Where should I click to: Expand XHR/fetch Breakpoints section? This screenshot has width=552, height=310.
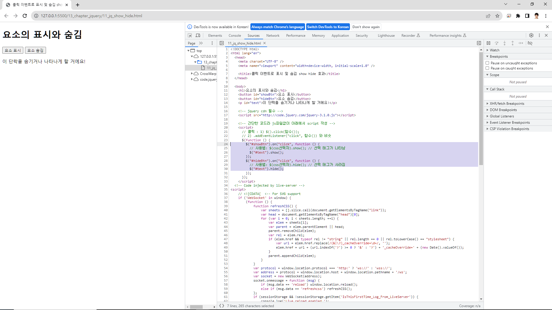(x=507, y=103)
